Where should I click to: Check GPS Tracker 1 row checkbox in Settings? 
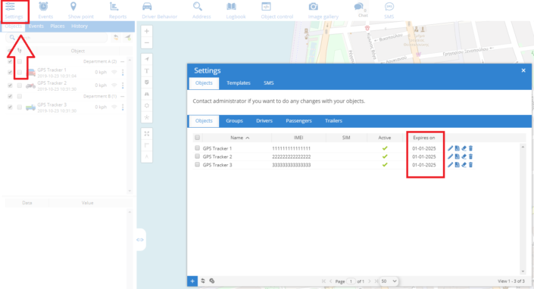[x=197, y=148]
